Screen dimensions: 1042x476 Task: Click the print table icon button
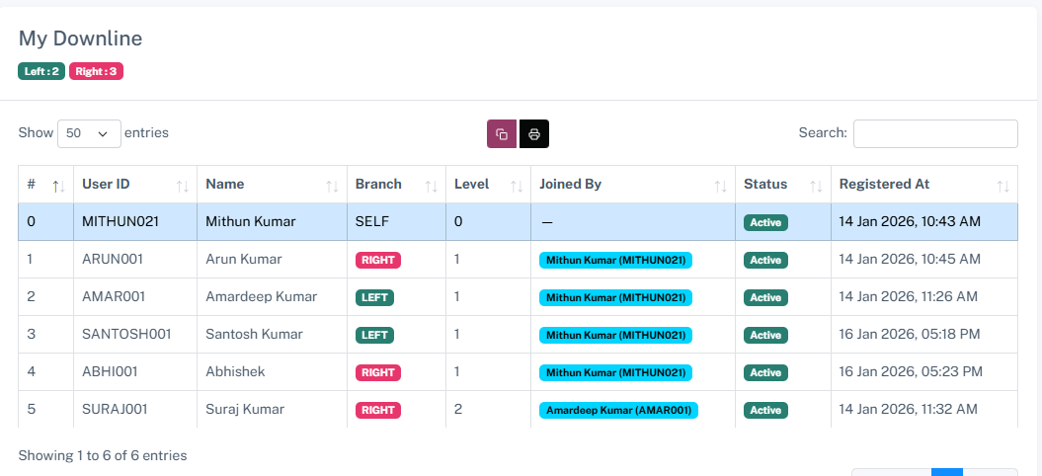(x=534, y=134)
